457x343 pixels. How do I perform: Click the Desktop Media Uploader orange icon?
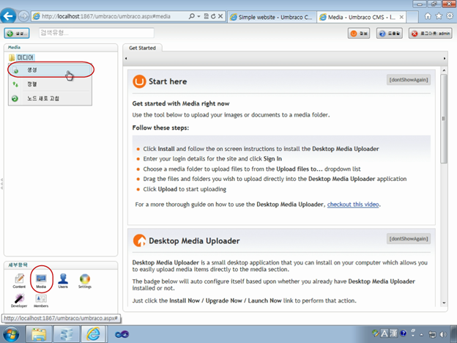coord(139,240)
